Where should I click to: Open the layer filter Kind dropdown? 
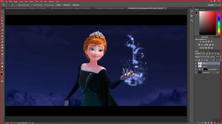(x=200, y=54)
